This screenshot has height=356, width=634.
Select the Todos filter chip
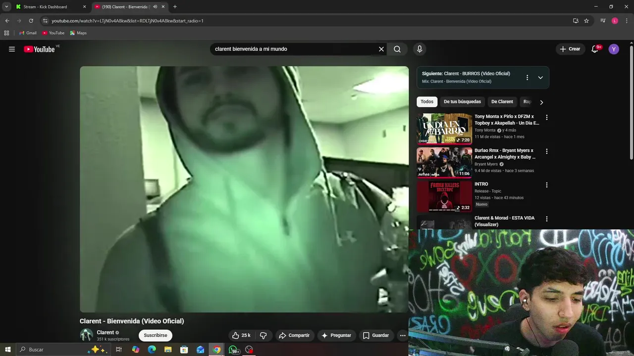(x=427, y=102)
